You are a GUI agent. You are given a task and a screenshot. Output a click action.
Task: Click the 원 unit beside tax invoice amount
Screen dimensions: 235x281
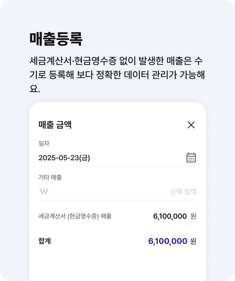[x=193, y=216]
